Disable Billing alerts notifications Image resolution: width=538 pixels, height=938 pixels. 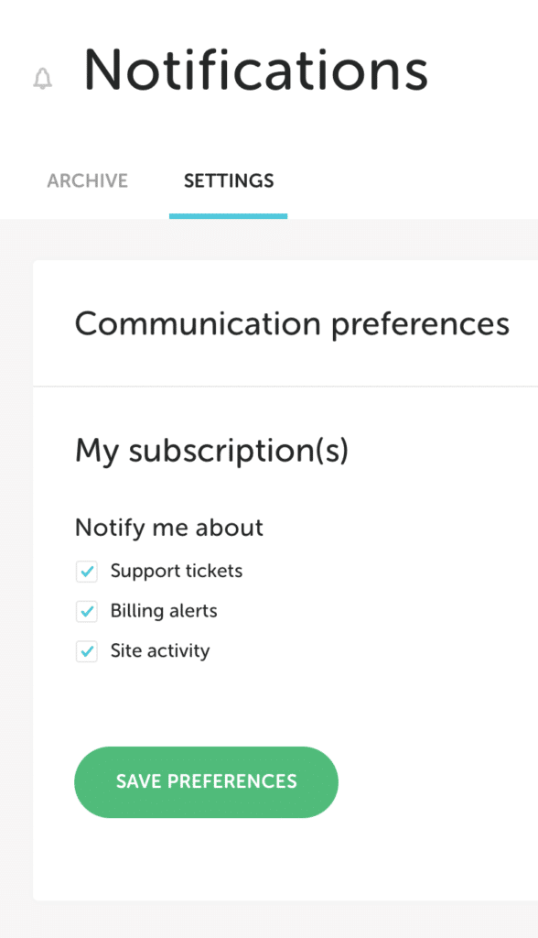pyautogui.click(x=86, y=611)
